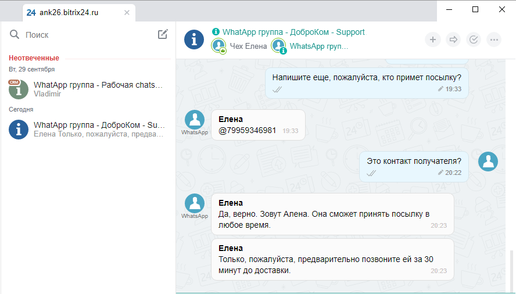Click the search magnifier icon

15,35
